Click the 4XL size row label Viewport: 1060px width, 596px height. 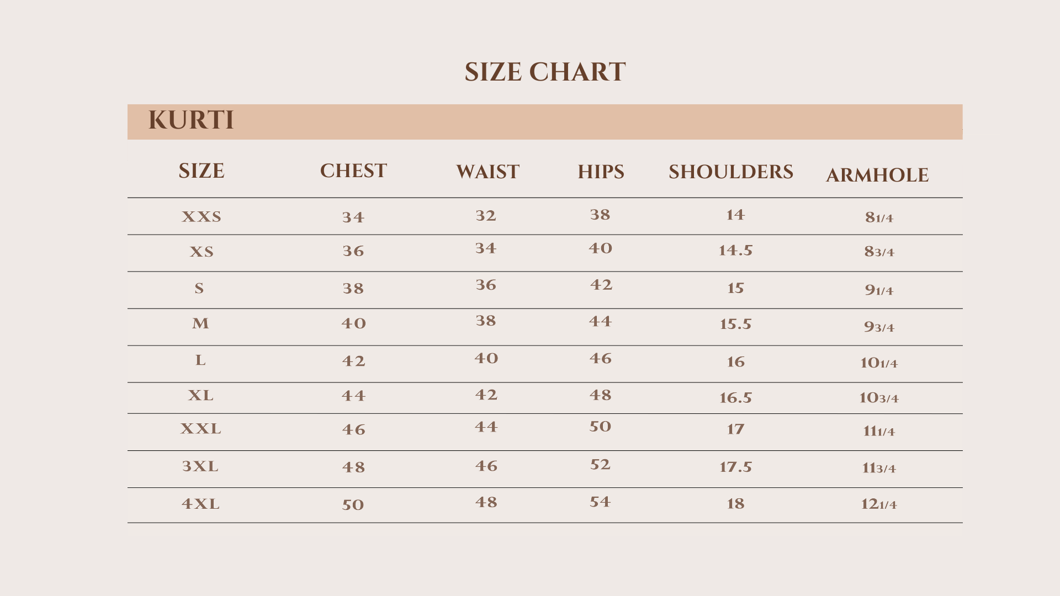(x=200, y=504)
